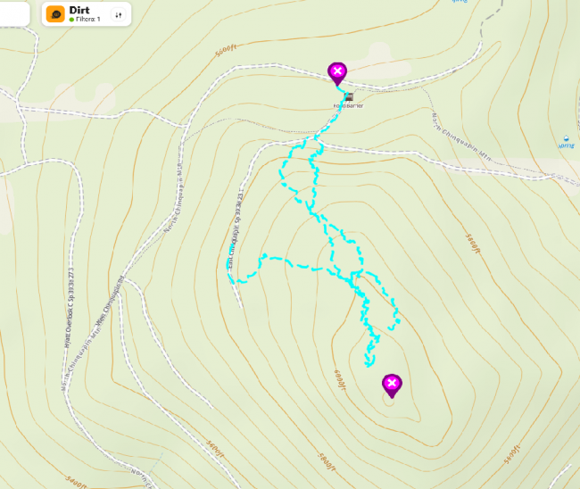Click the Dirt title text

tap(79, 11)
